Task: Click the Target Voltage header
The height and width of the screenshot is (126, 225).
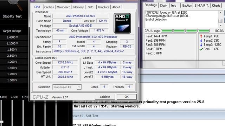Action: (12, 31)
